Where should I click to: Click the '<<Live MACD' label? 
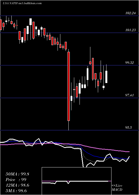coord(117,187)
